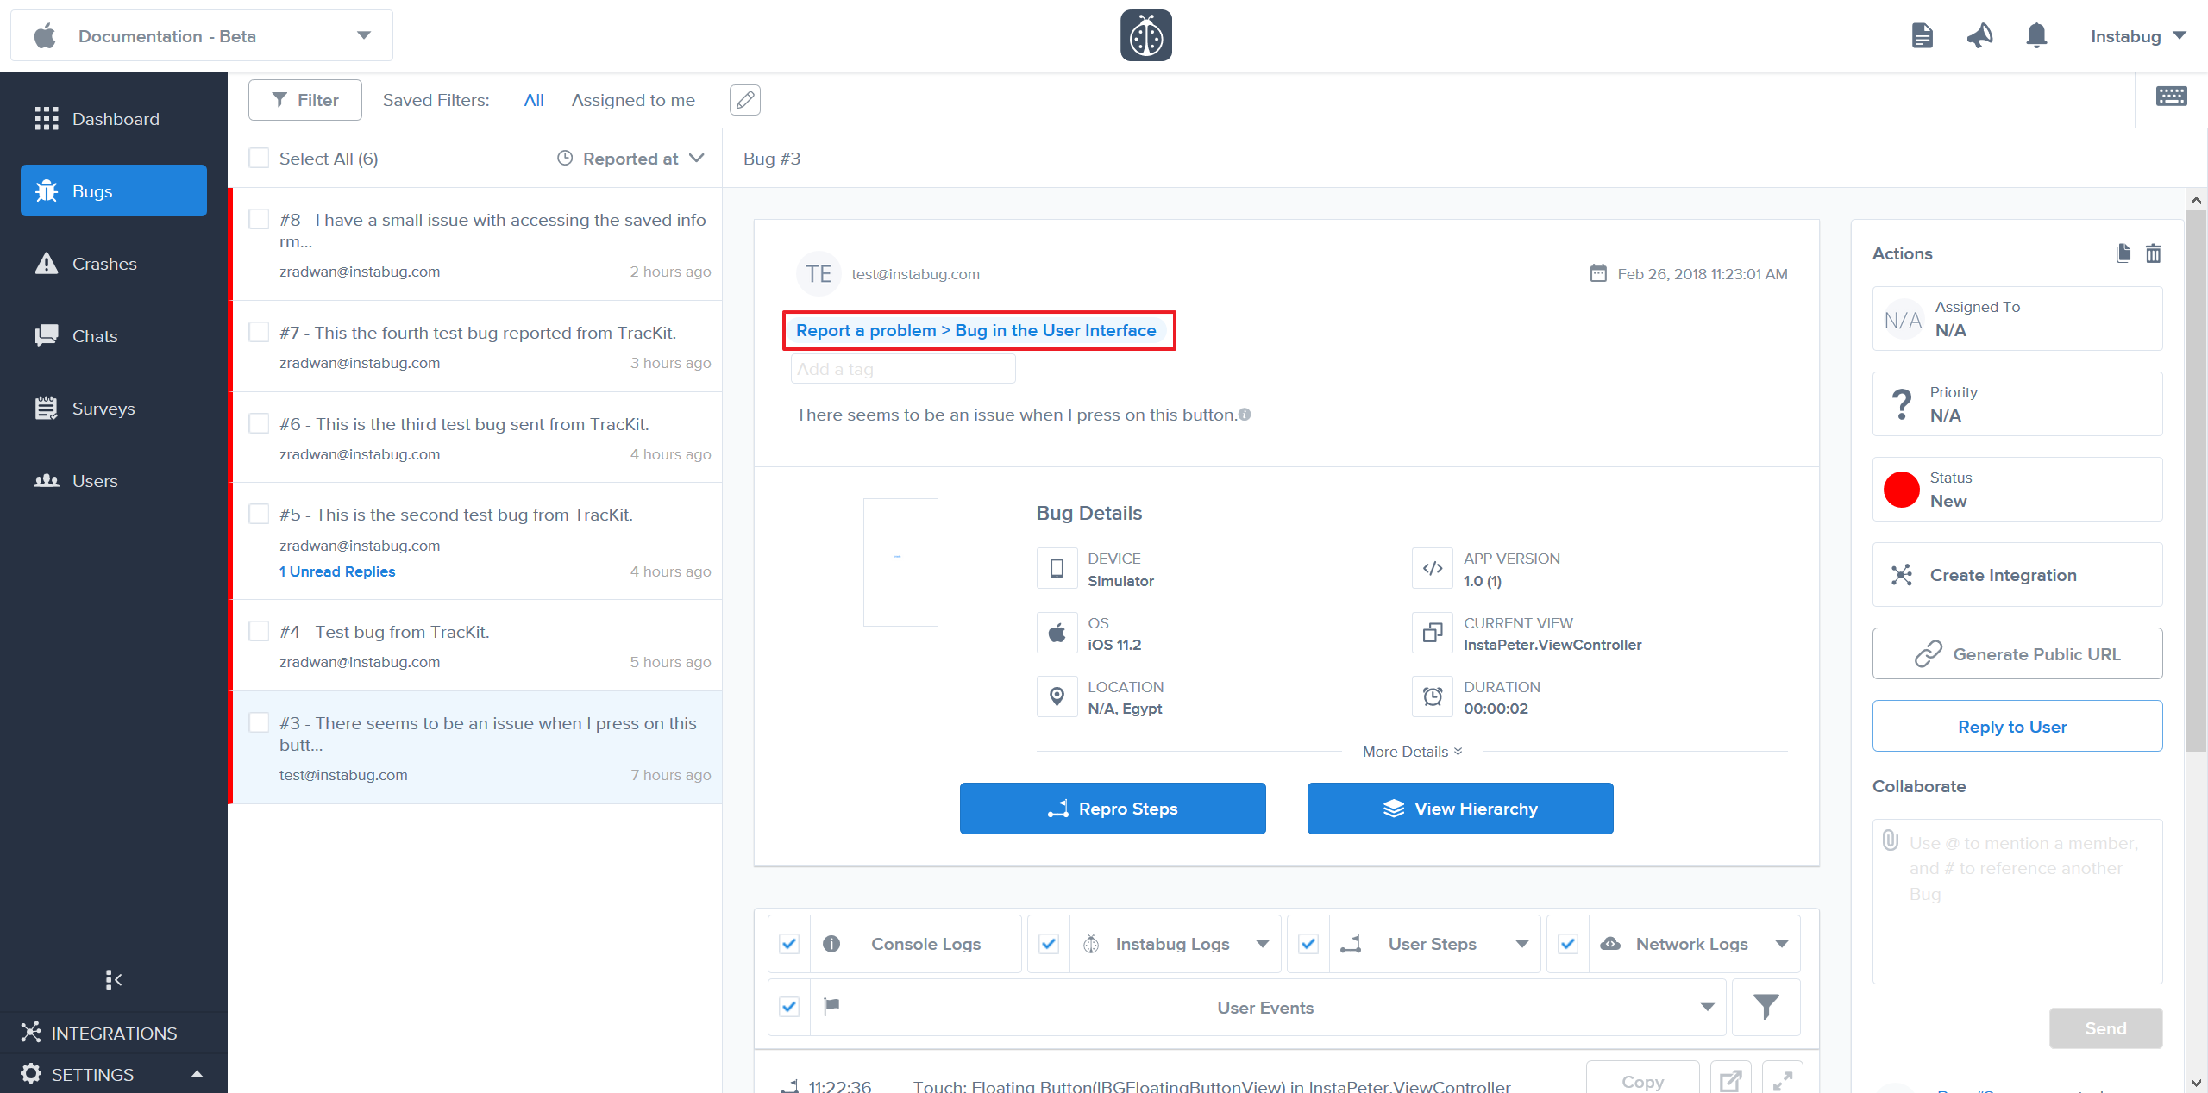Open the keyboard shortcuts icon
The width and height of the screenshot is (2208, 1093).
click(2171, 97)
